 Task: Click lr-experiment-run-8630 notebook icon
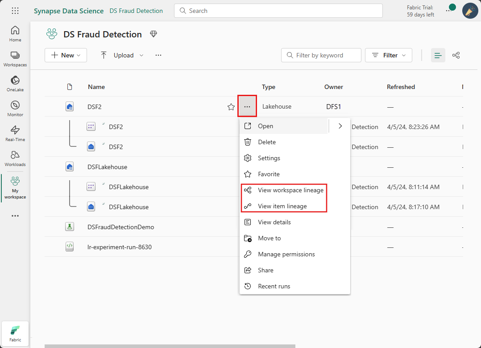click(x=70, y=247)
